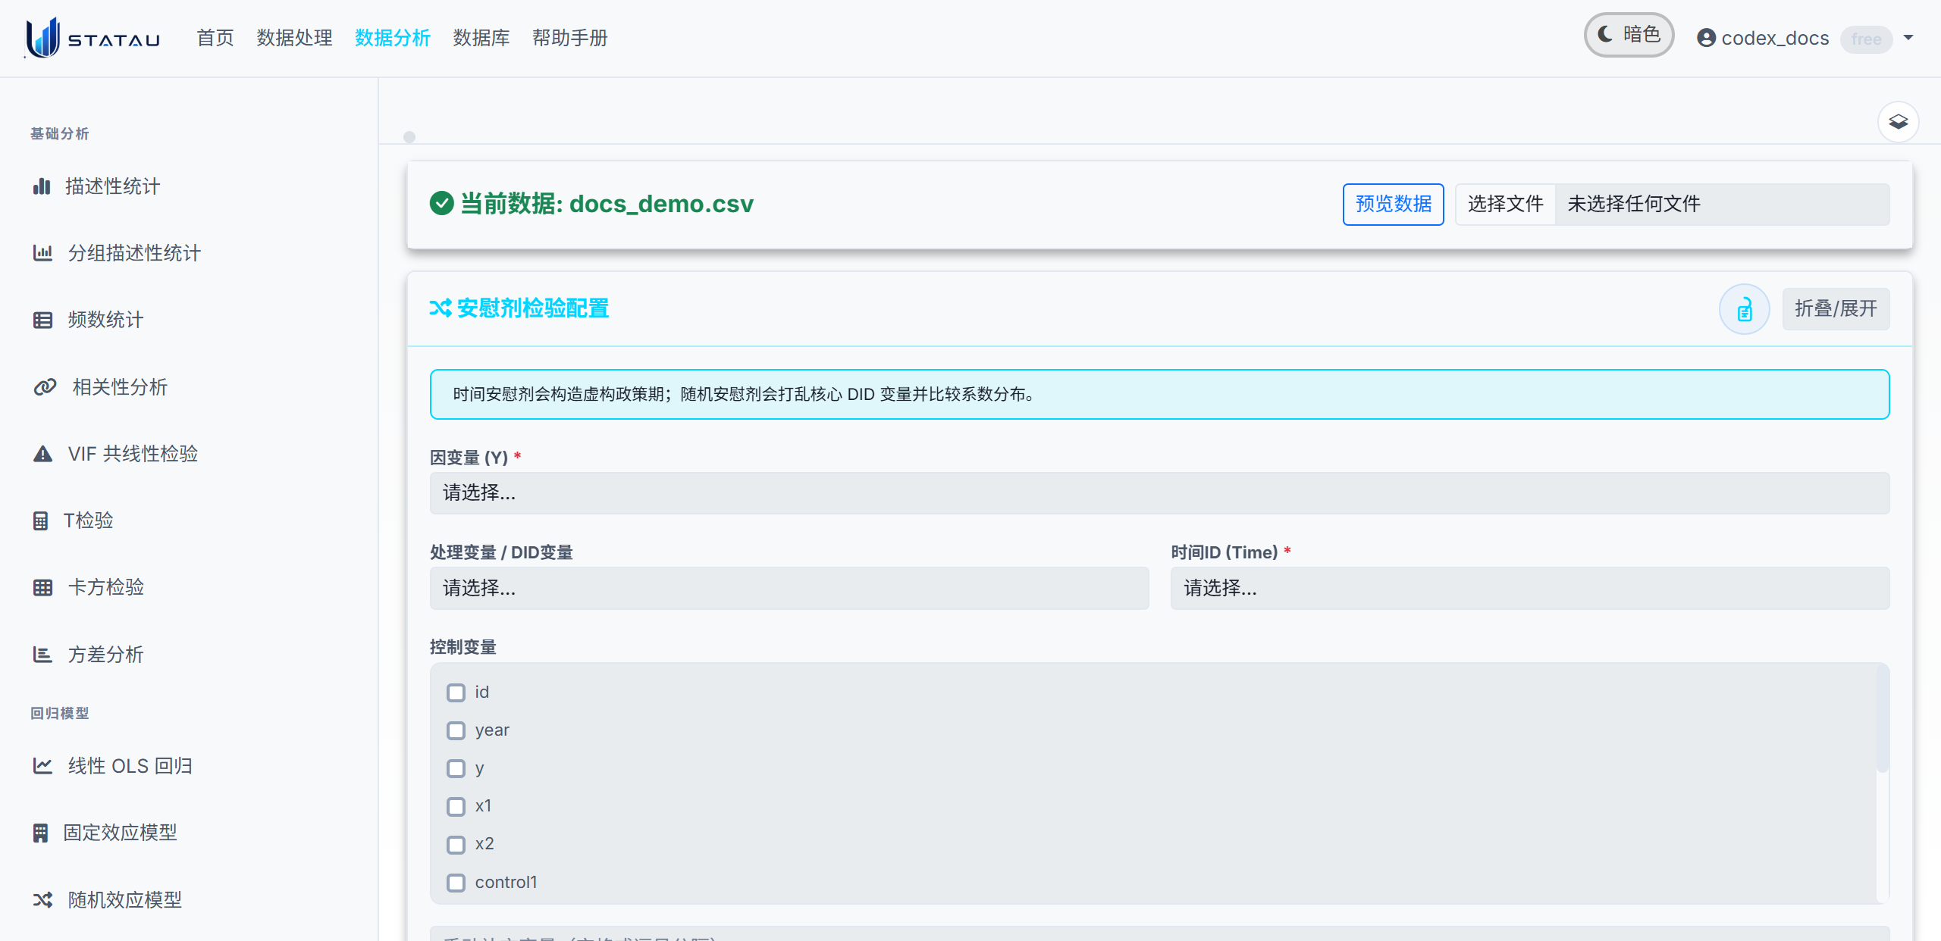Click the user avatar icon beside codex_docs
The height and width of the screenshot is (941, 1941).
(1706, 38)
